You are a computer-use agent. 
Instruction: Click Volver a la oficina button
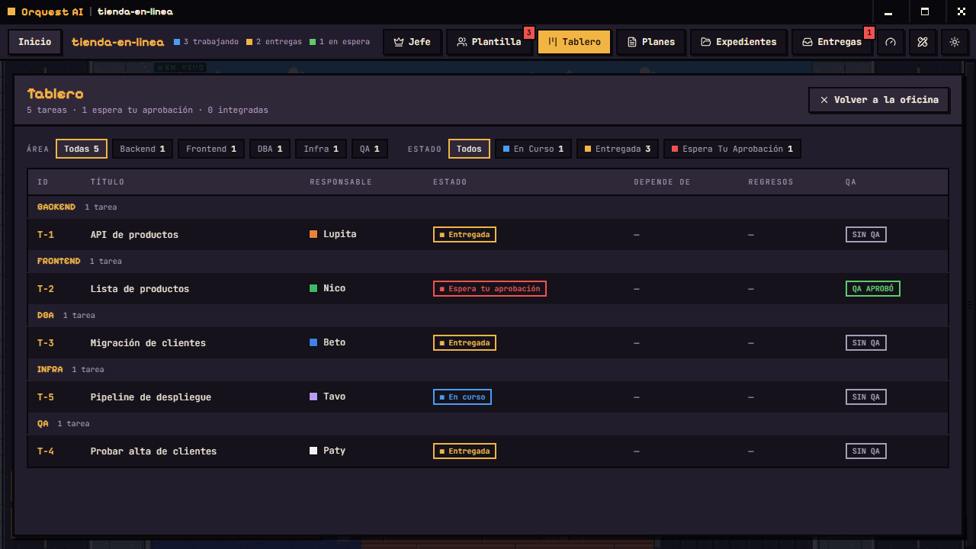[x=879, y=100]
